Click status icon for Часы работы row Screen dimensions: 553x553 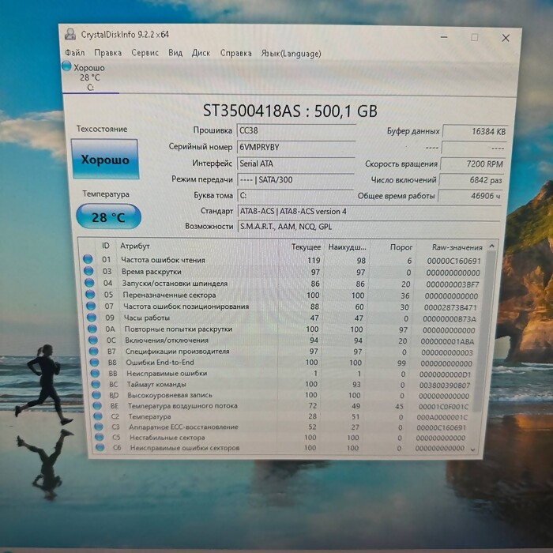coord(92,317)
